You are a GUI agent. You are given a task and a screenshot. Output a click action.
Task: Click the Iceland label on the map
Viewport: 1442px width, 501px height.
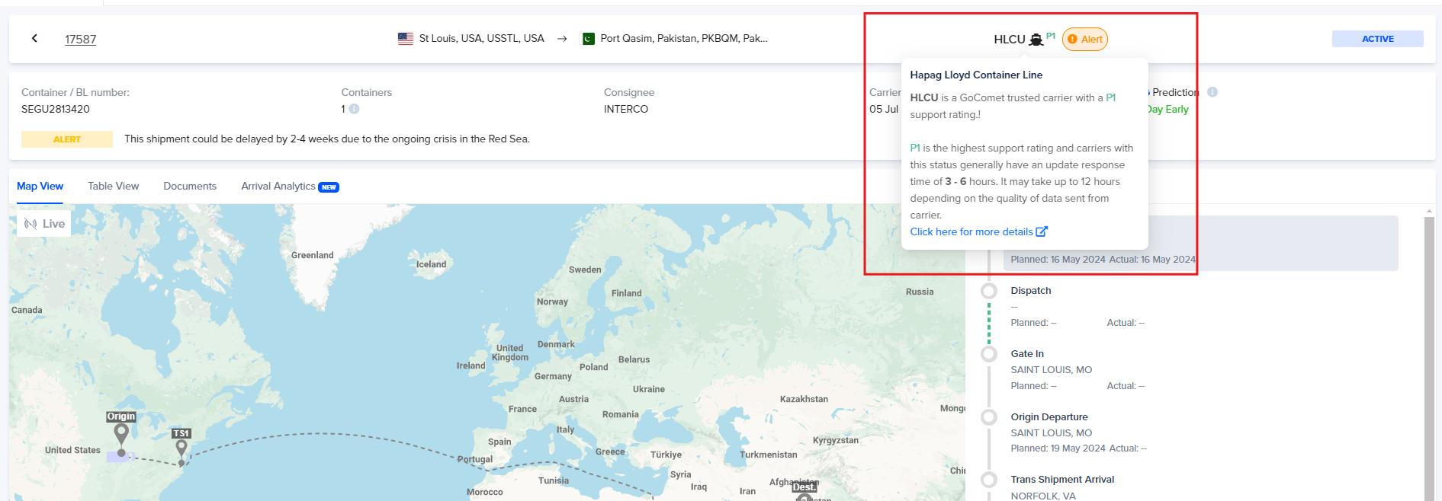point(431,264)
